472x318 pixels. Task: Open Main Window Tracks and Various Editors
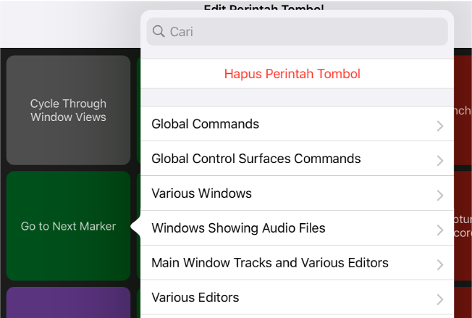point(269,263)
